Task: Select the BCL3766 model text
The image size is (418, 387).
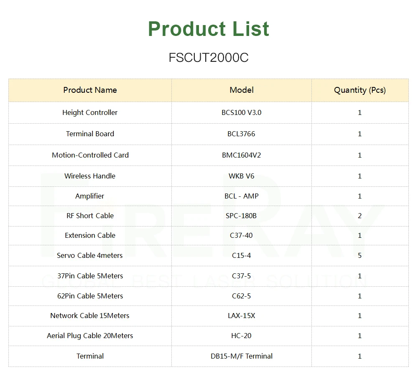Action: coord(242,134)
